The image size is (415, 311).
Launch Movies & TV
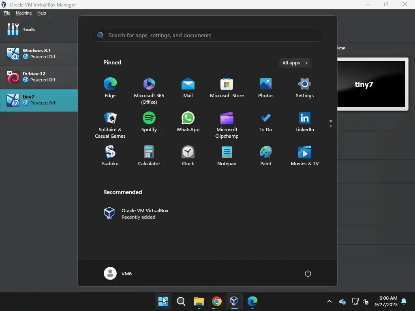tap(305, 156)
